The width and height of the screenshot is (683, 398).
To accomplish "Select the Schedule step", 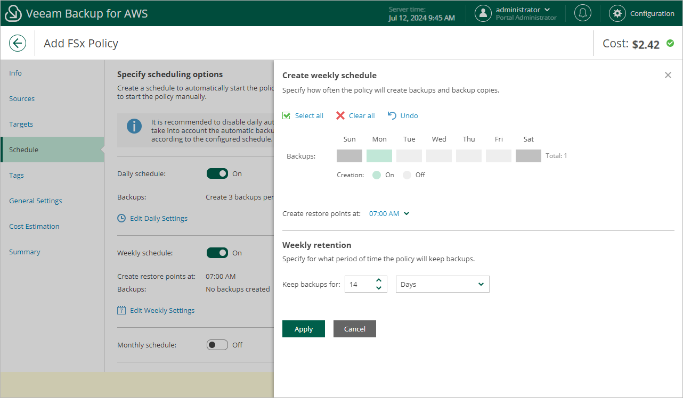I will tap(52, 150).
